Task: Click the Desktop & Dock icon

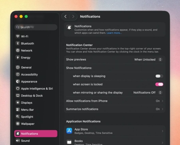Action: 18,96
